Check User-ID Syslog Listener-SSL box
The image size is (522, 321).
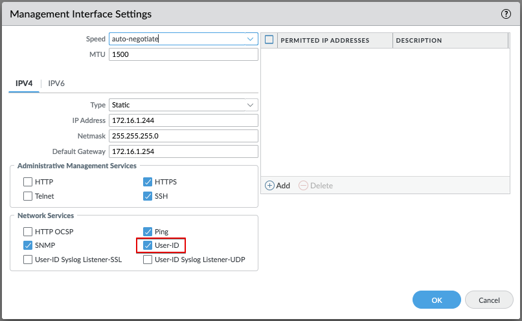click(28, 260)
